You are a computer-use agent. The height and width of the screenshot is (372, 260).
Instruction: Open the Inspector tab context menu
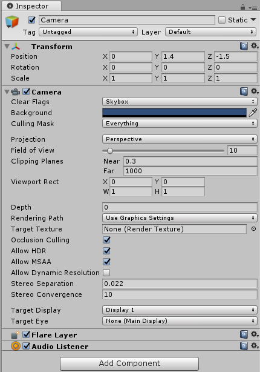coord(253,8)
